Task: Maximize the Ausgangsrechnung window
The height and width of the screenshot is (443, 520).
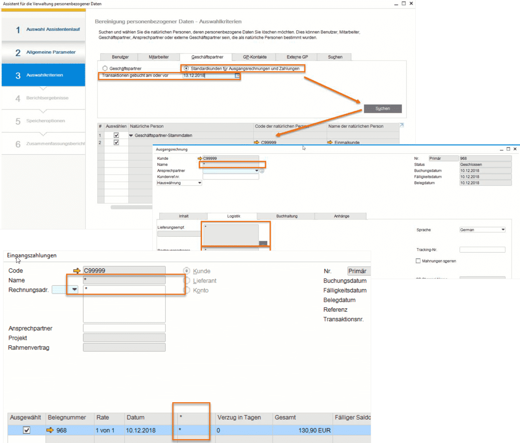Action: point(508,149)
